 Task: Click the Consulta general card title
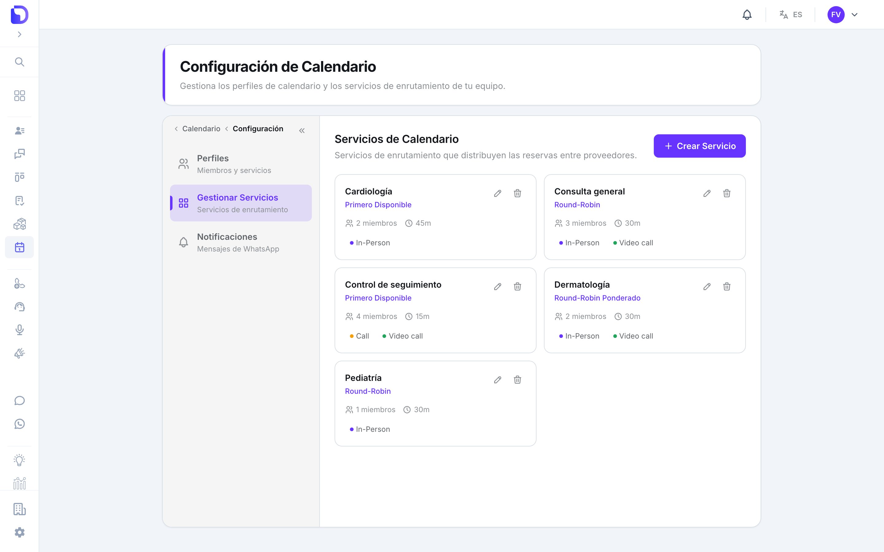coord(589,191)
